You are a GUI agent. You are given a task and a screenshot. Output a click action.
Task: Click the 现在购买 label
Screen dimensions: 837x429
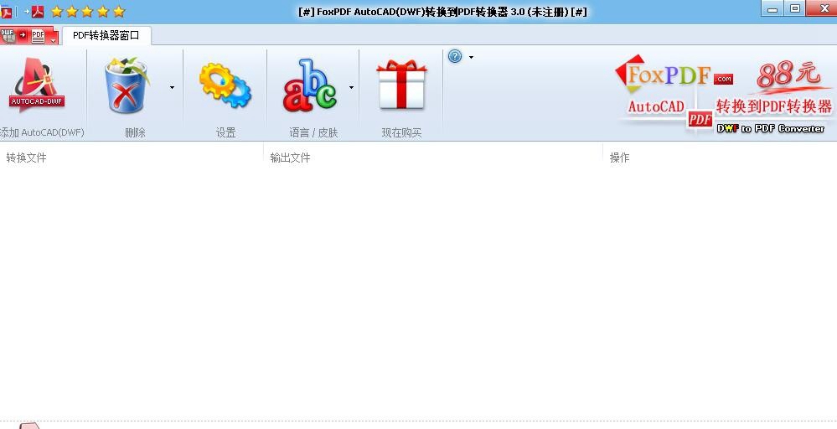[401, 132]
